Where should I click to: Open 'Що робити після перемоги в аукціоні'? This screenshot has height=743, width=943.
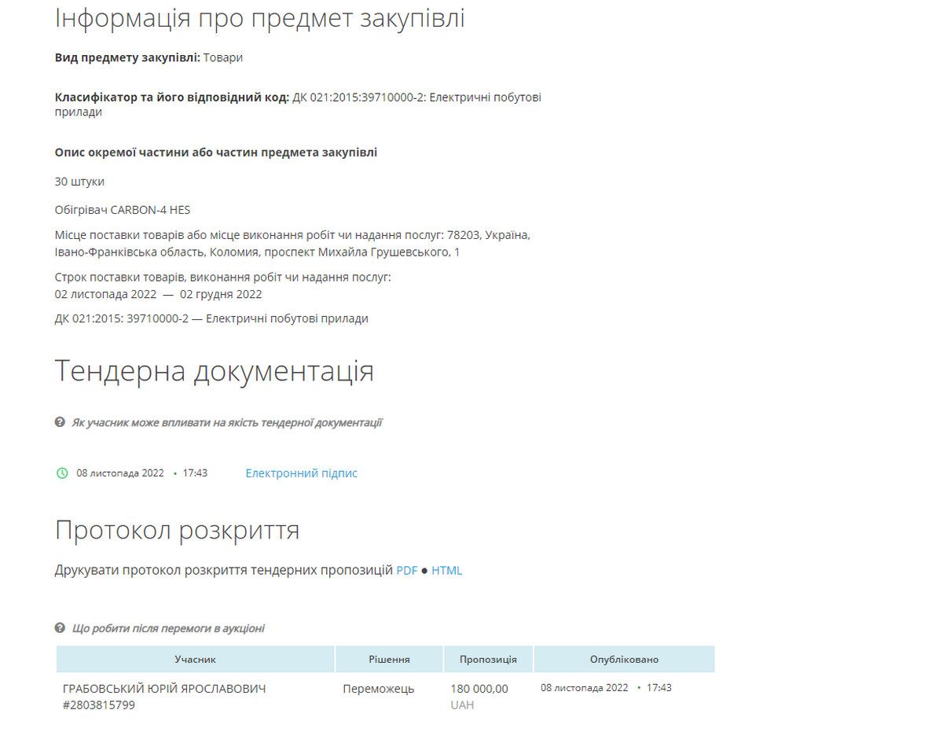tap(168, 628)
